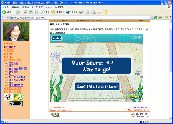
Task: Open the Mail envelope toolbar icon
Action: [x=87, y=12]
